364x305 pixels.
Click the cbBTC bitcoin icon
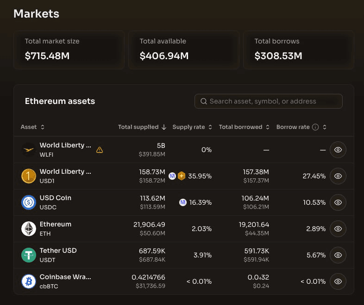tap(29, 281)
